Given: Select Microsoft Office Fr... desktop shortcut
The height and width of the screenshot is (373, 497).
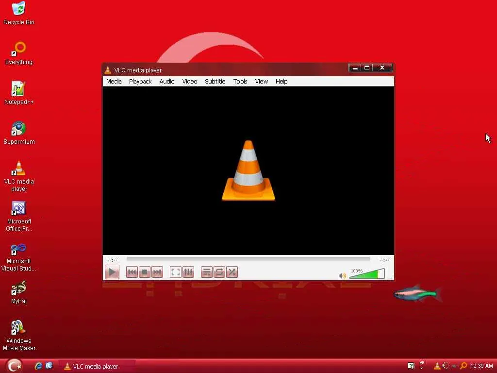Looking at the screenshot, I should 19,216.
